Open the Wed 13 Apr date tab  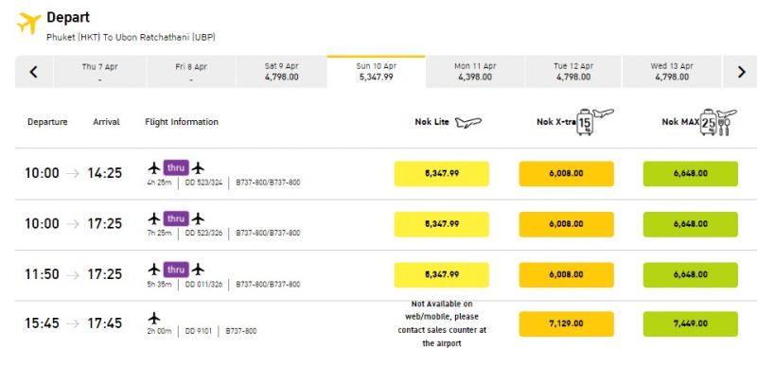pyautogui.click(x=672, y=72)
